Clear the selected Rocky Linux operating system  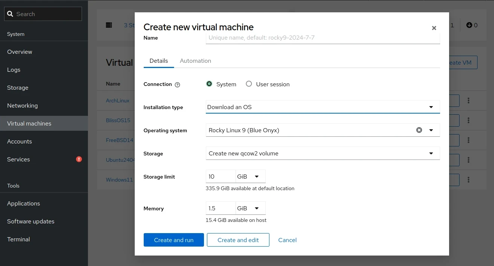click(x=419, y=130)
